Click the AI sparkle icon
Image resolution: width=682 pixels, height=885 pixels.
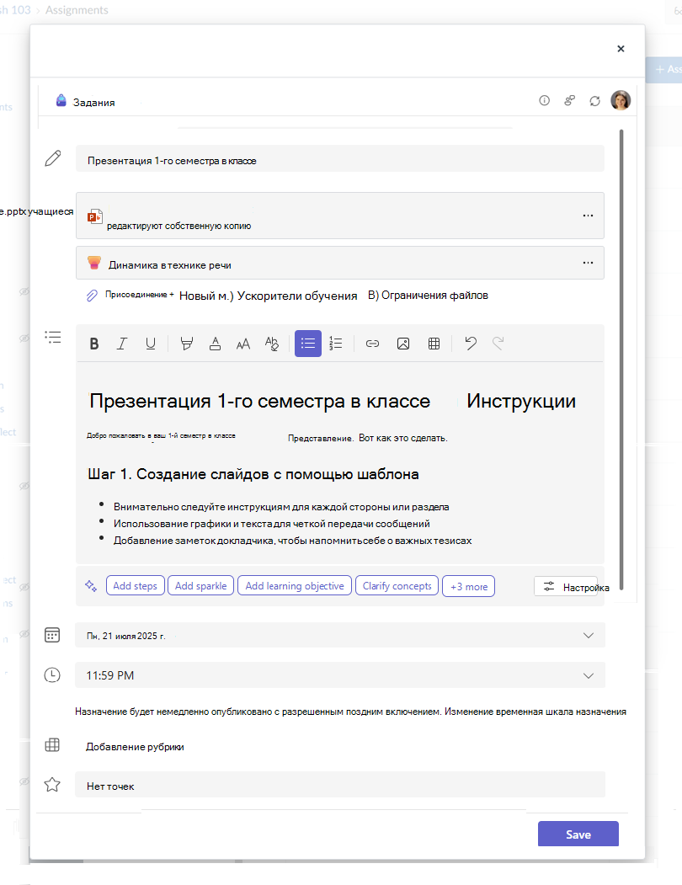(x=91, y=586)
